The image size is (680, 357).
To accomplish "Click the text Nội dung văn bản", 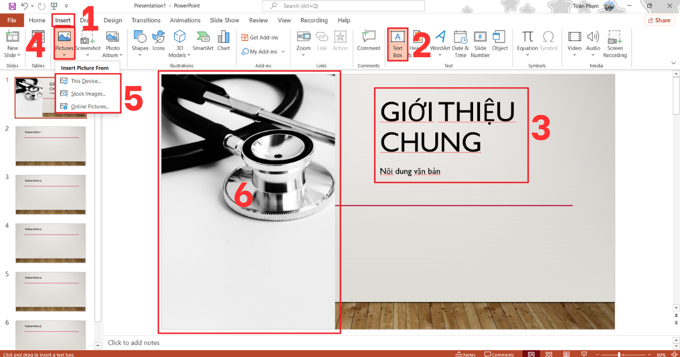I will pyautogui.click(x=410, y=171).
